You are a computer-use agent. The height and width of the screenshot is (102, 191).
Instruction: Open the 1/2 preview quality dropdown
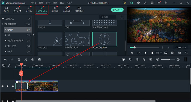click(159, 53)
